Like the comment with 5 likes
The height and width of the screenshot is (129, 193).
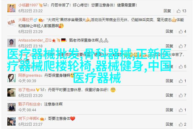(181, 67)
